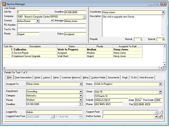Open the Category dropdown showing Networks
Image resolution: width=169 pixels, height=127 pixels.
pos(81,96)
